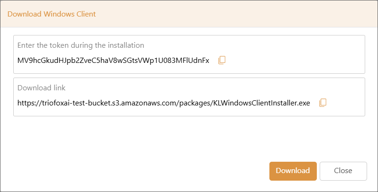Select the 'Download link' label
378x192 pixels.
(41, 87)
